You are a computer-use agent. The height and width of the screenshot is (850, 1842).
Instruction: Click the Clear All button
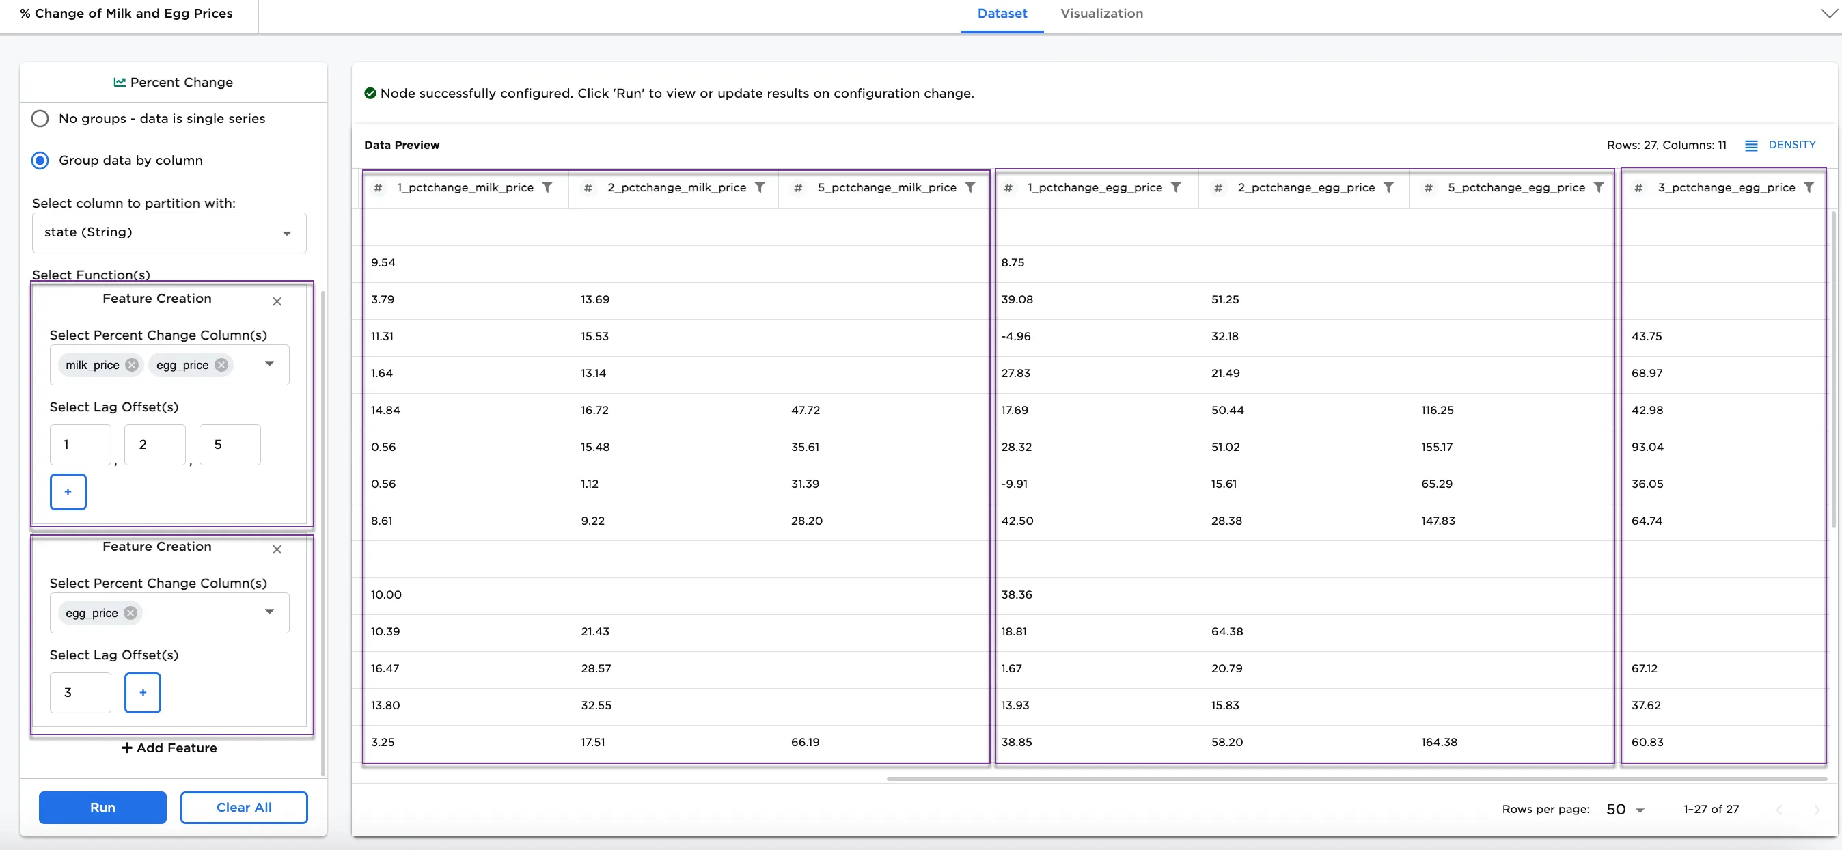tap(244, 807)
